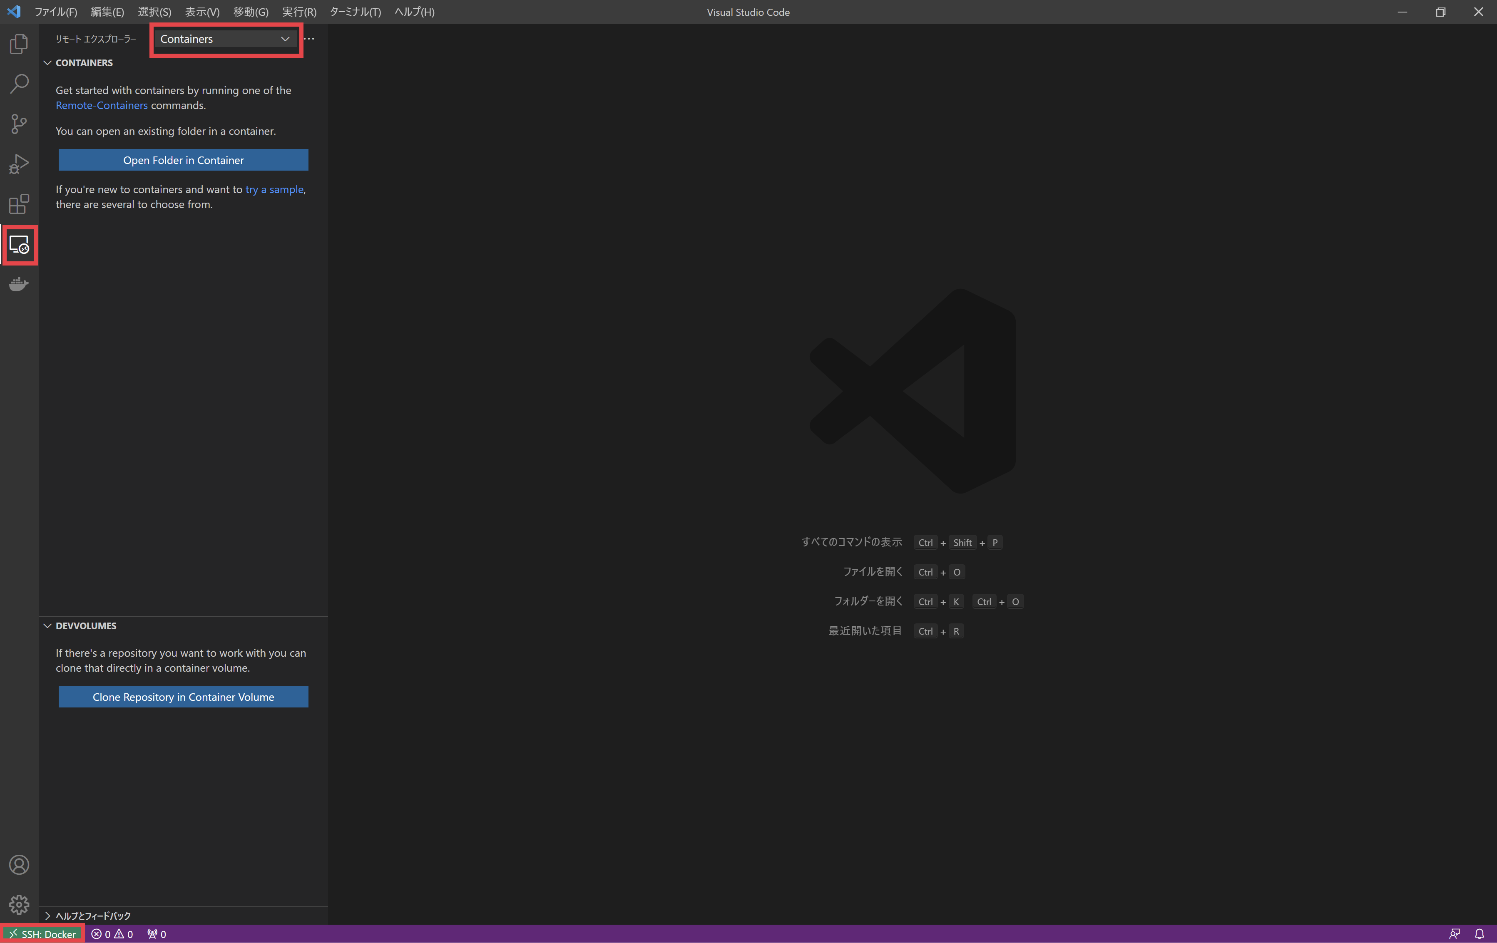Click the errors and warnings indicator
This screenshot has height=943, width=1497.
tap(112, 934)
